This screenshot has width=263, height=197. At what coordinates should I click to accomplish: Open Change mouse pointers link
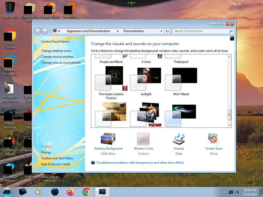pyautogui.click(x=57, y=57)
